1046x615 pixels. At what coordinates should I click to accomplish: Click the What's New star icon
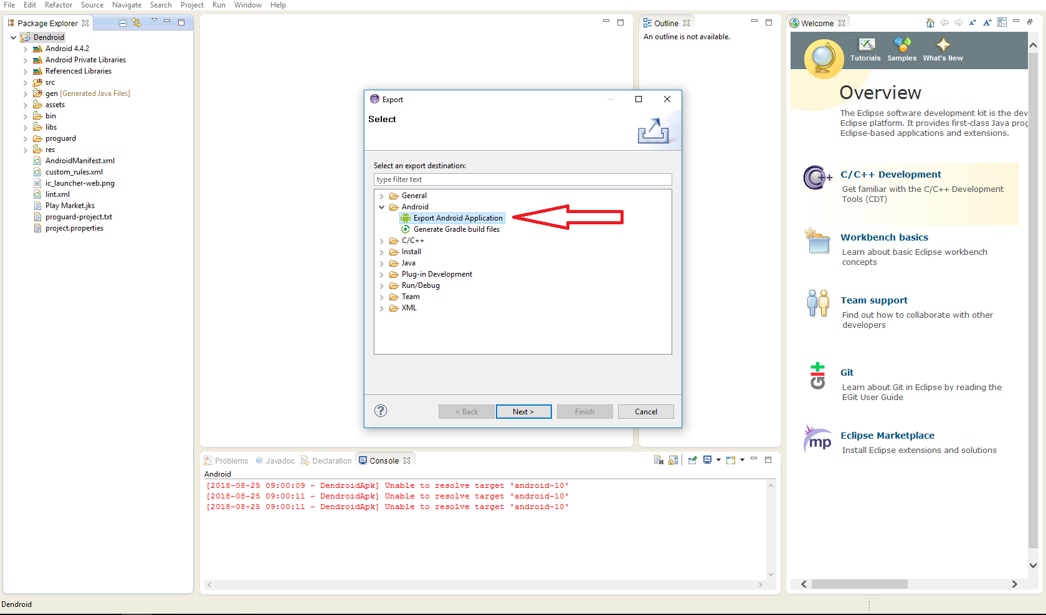943,45
